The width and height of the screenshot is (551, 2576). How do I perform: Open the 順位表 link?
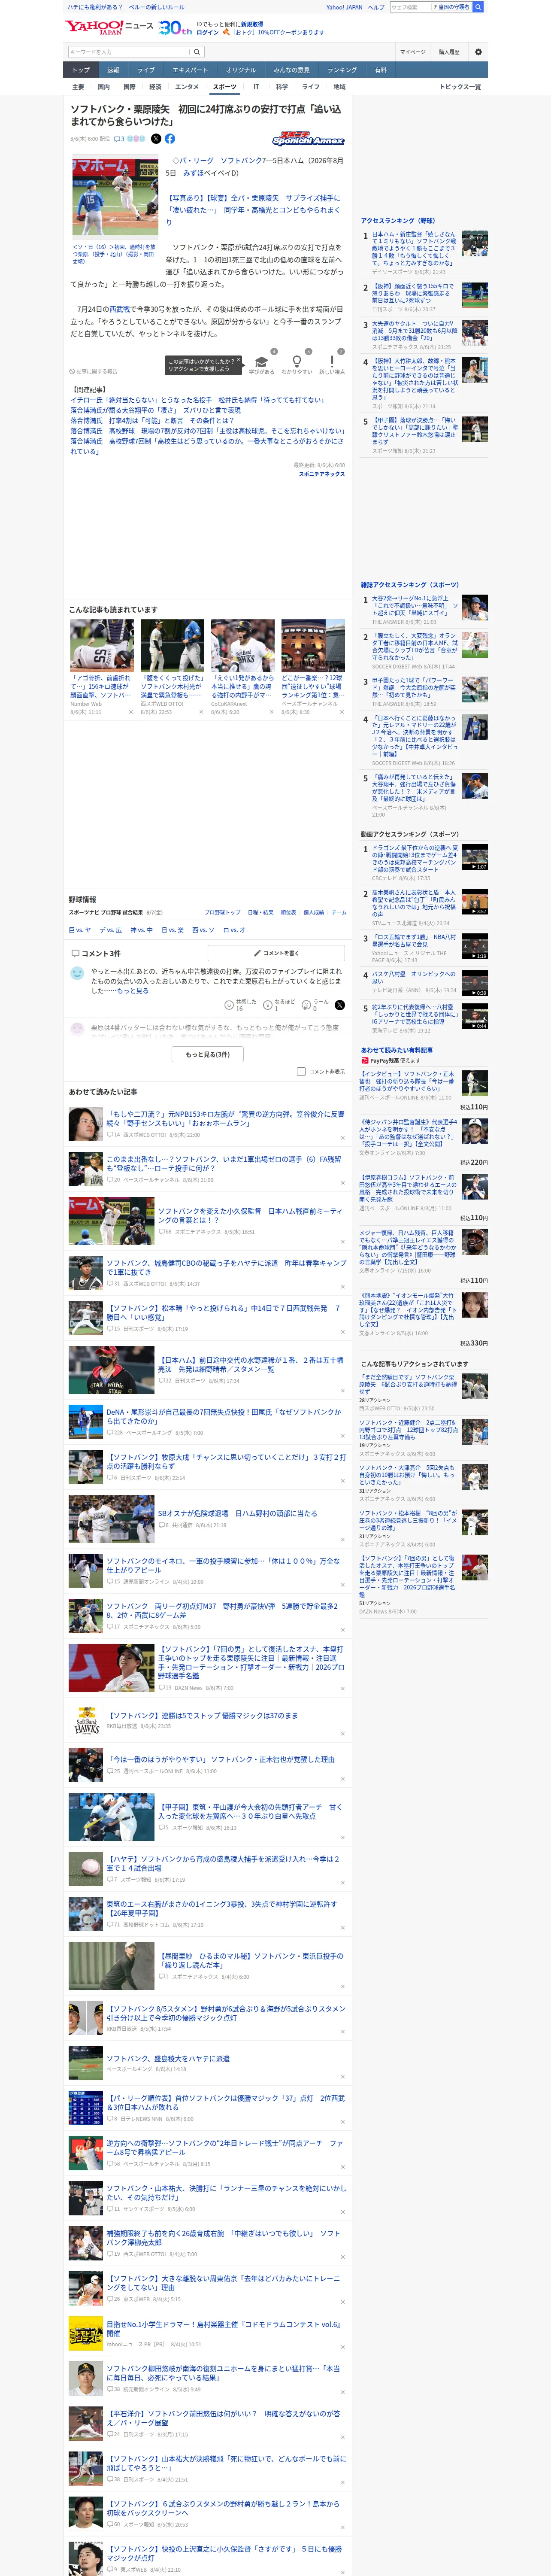[x=288, y=912]
